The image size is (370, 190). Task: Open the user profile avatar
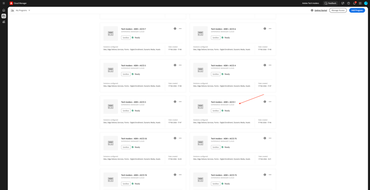click(366, 3)
